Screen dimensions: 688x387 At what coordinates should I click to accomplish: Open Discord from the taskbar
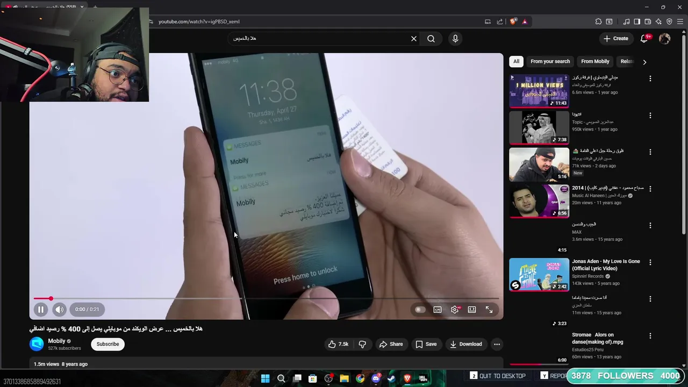[376, 378]
